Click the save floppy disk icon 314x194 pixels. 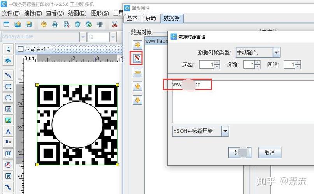29,24
